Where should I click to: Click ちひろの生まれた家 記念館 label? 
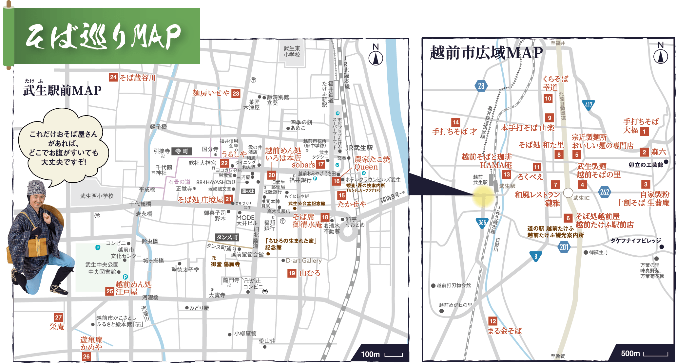coord(291,244)
